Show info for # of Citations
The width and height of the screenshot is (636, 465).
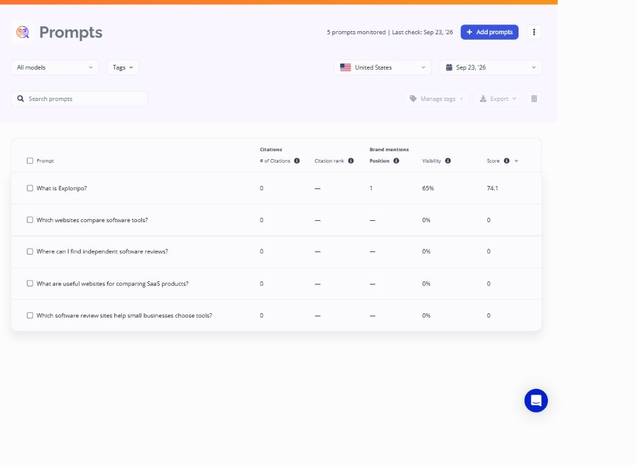coord(297,161)
